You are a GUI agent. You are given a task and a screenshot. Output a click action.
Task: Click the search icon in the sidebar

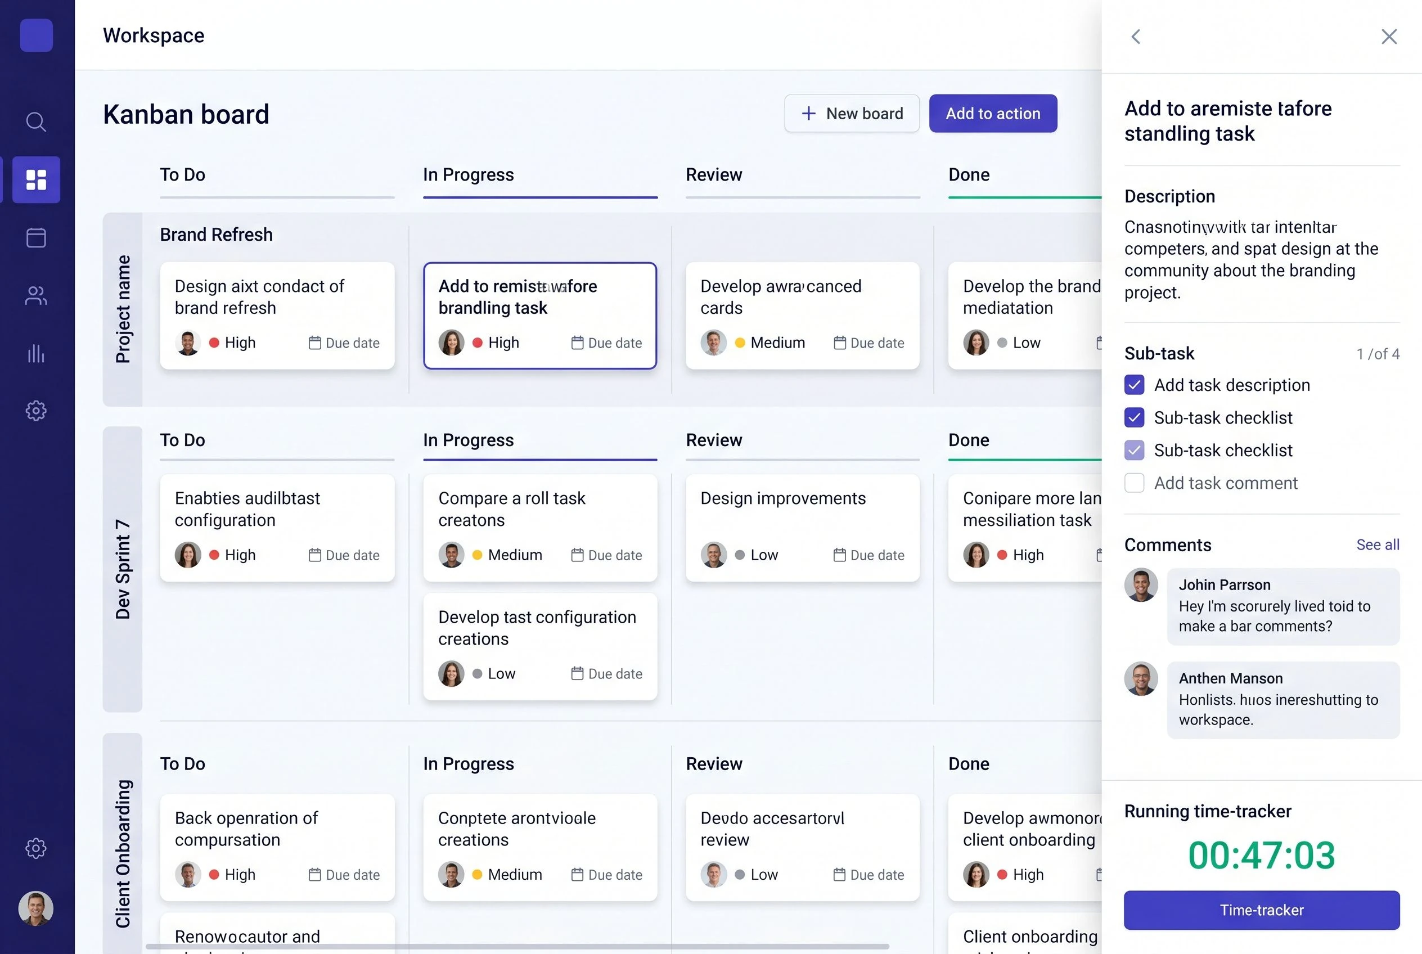[x=36, y=121]
